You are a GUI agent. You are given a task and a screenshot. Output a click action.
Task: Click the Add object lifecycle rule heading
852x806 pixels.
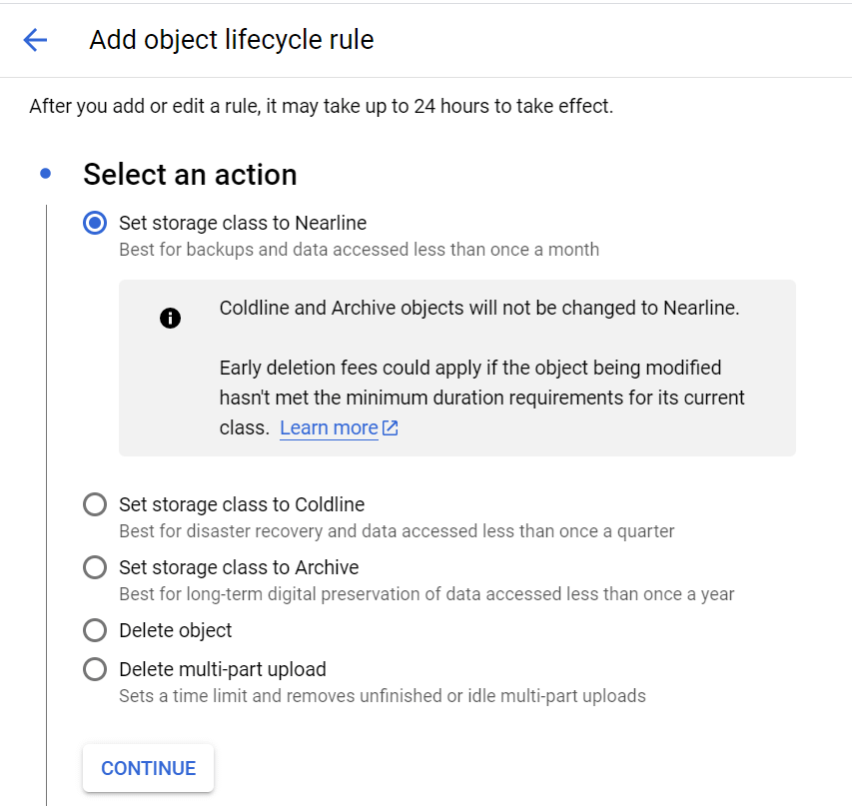[229, 40]
